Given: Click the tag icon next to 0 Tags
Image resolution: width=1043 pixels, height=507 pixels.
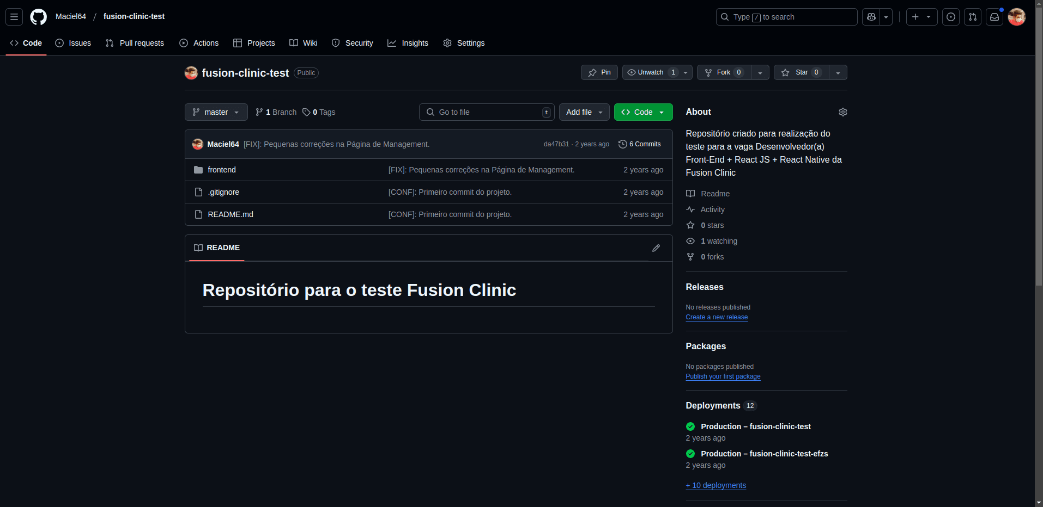Looking at the screenshot, I should point(306,112).
